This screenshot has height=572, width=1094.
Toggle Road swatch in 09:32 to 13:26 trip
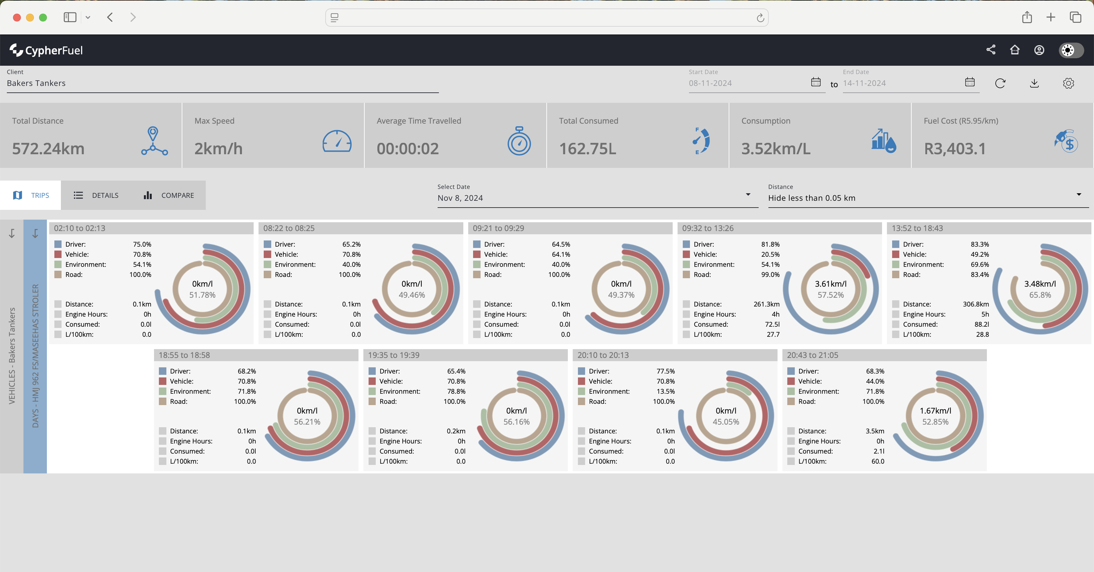coord(686,275)
